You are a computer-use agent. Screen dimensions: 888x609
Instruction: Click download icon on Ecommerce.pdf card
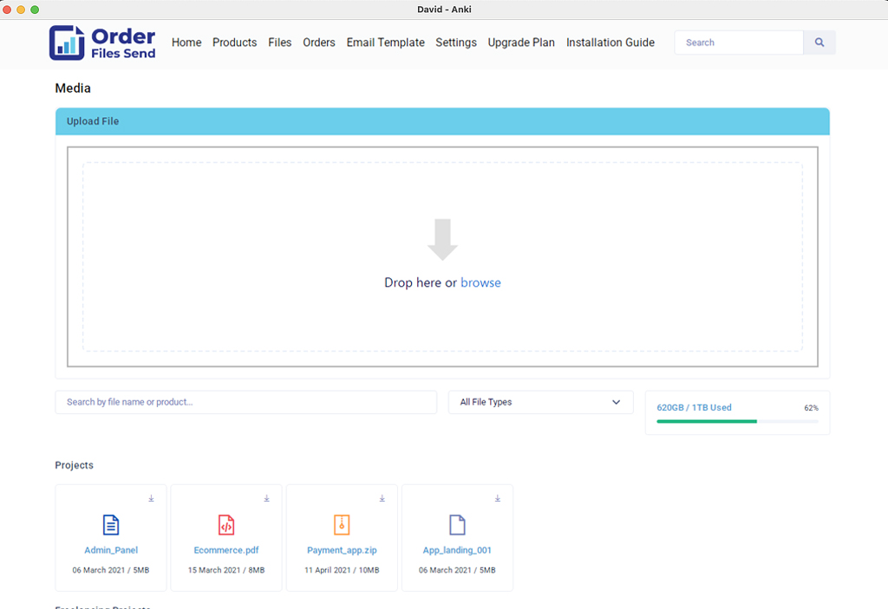pyautogui.click(x=266, y=498)
